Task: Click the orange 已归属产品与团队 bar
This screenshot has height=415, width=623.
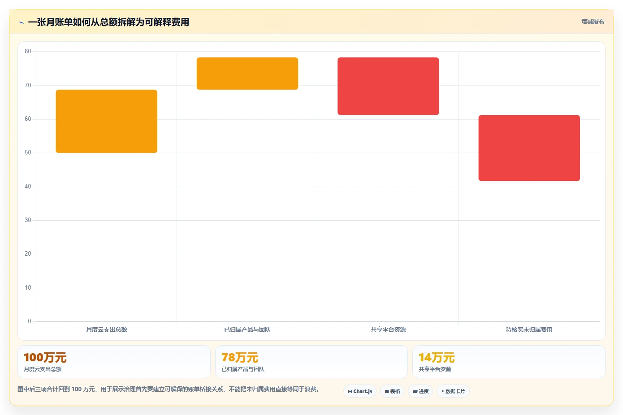Action: (247, 73)
